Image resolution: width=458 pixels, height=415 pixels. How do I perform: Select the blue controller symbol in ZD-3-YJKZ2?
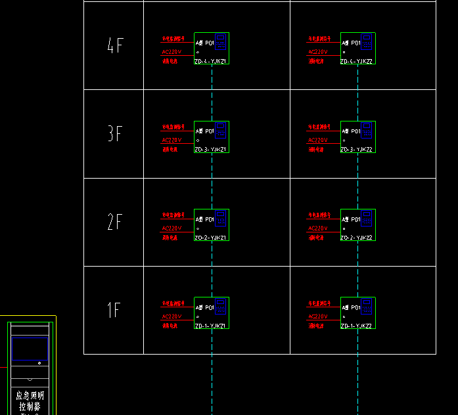[x=366, y=130]
